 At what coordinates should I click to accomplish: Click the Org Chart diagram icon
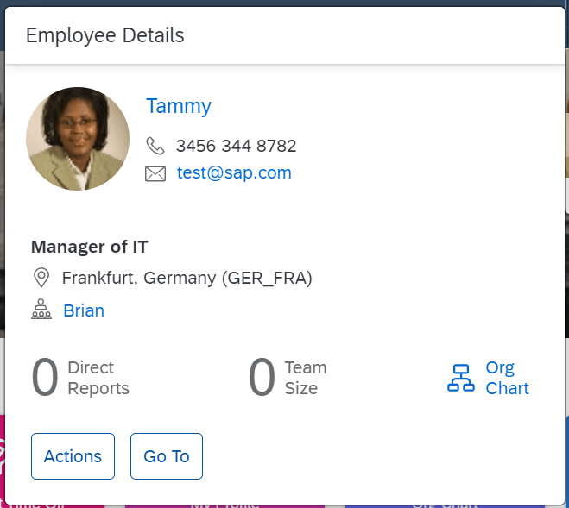tap(461, 378)
